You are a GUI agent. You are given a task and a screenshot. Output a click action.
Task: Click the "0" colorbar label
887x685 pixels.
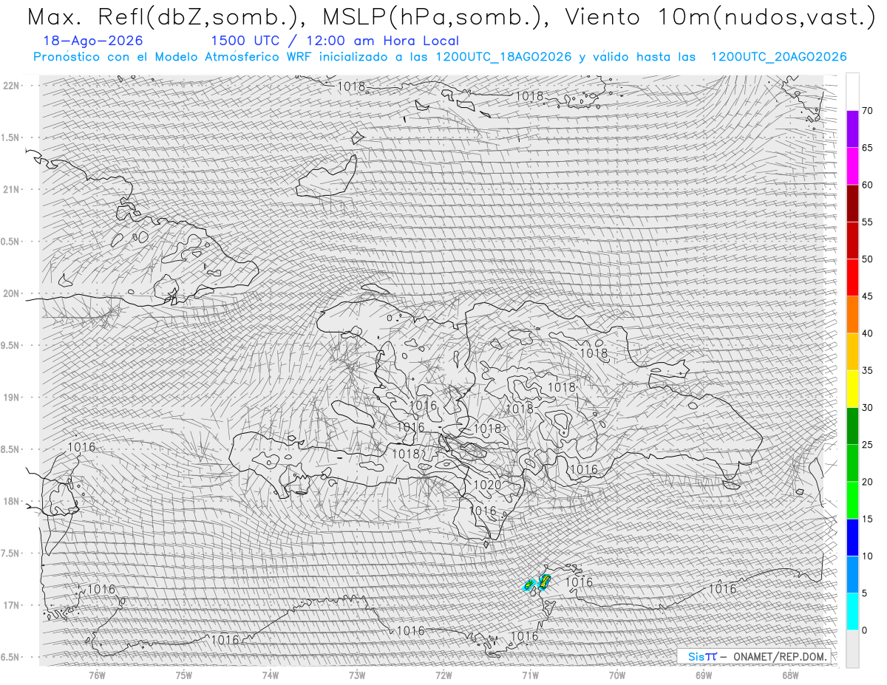[x=864, y=630]
